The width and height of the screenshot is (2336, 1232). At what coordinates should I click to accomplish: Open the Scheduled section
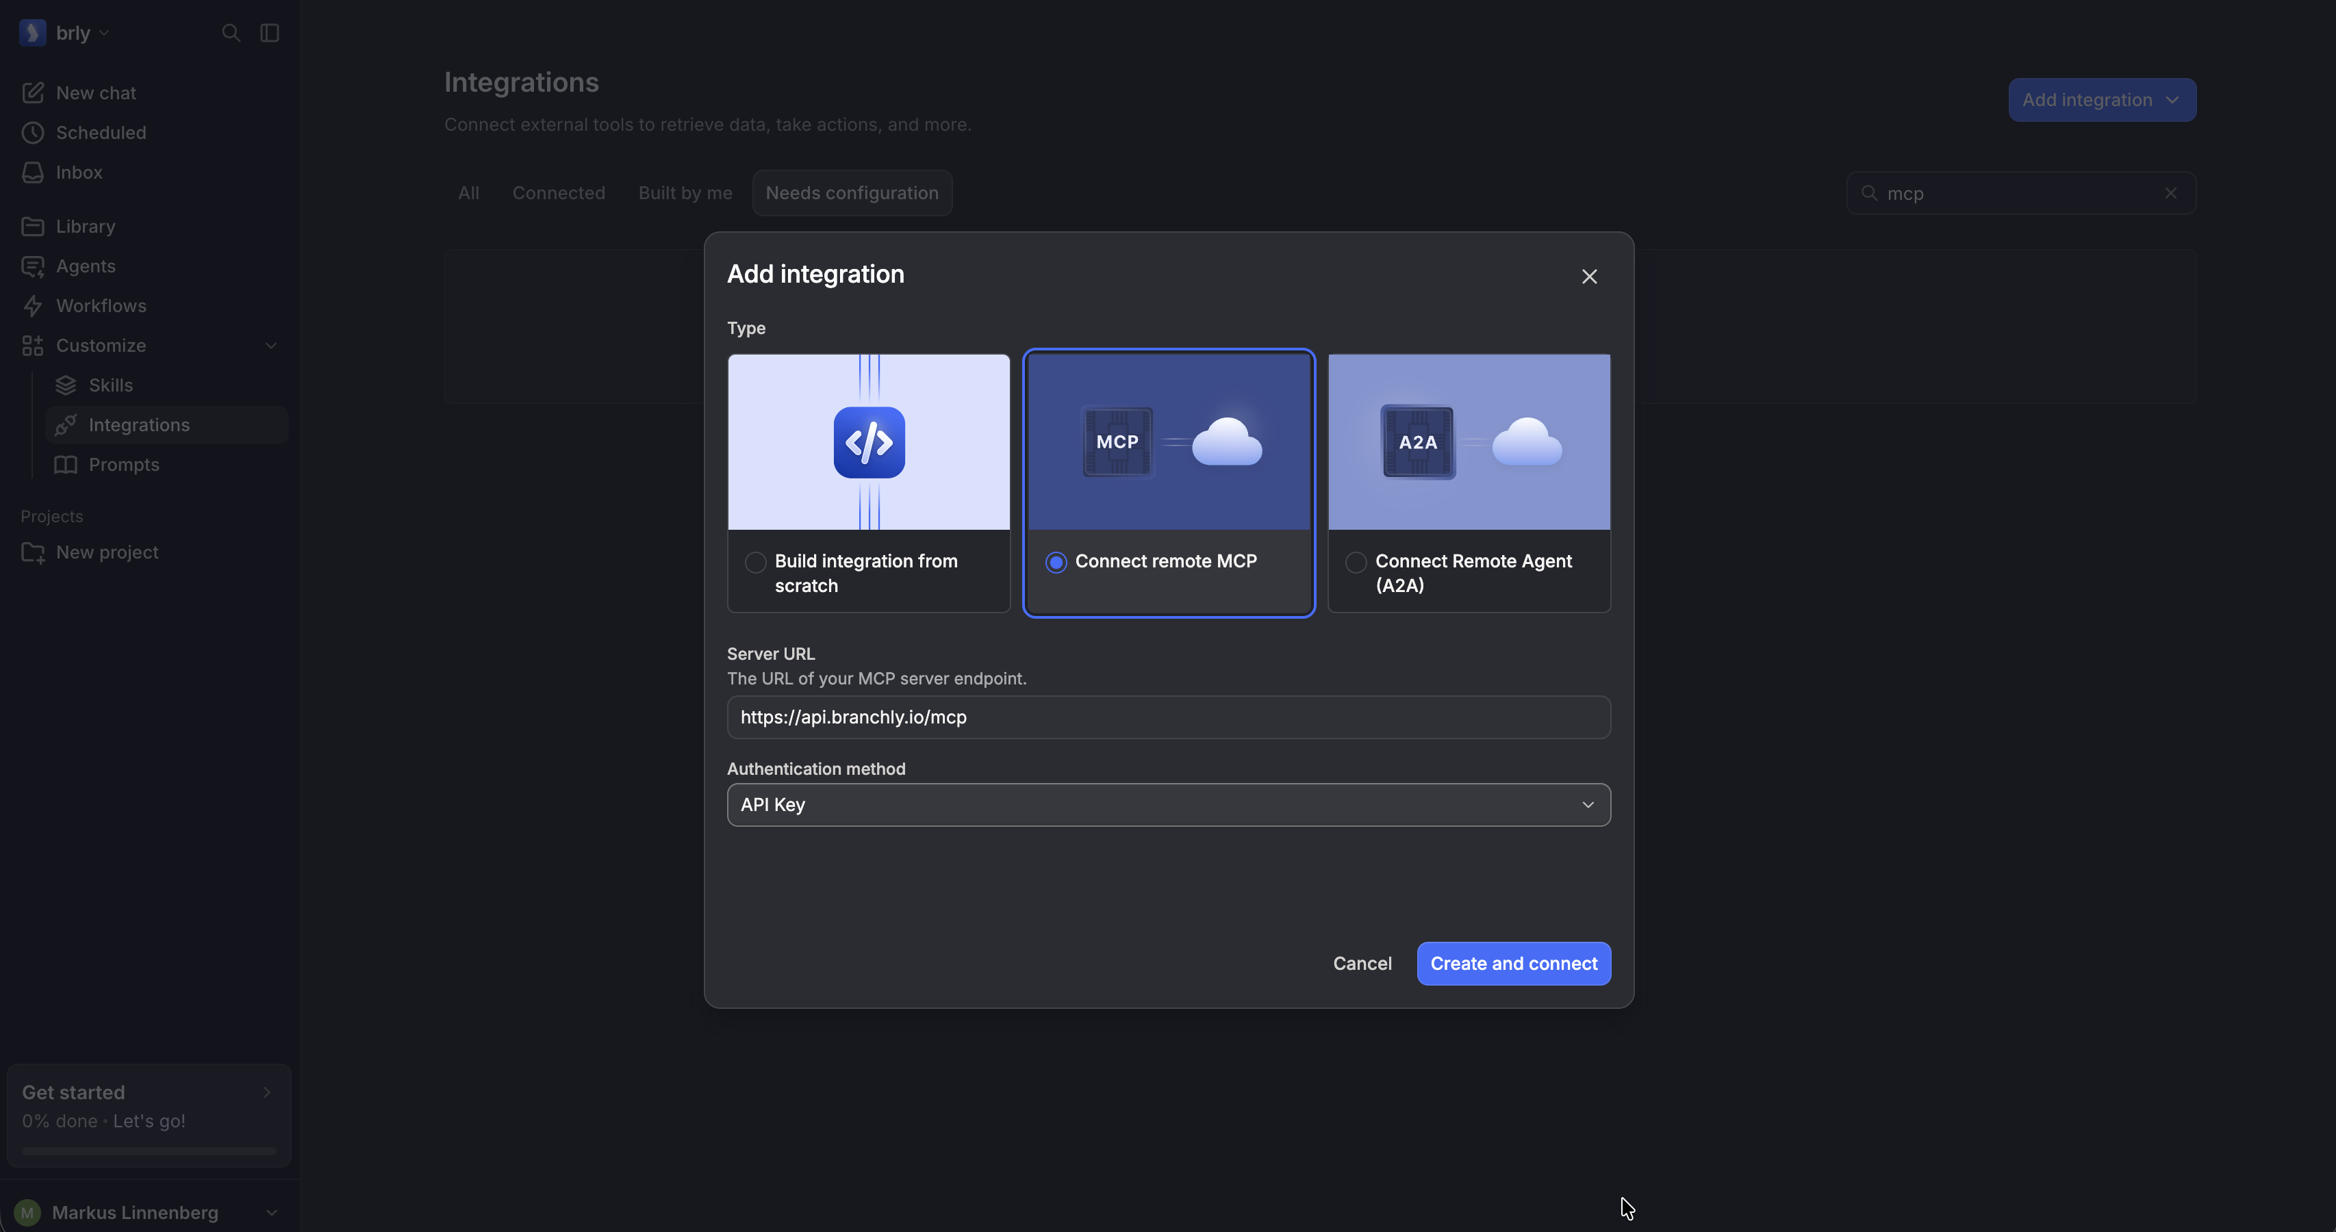click(x=83, y=132)
